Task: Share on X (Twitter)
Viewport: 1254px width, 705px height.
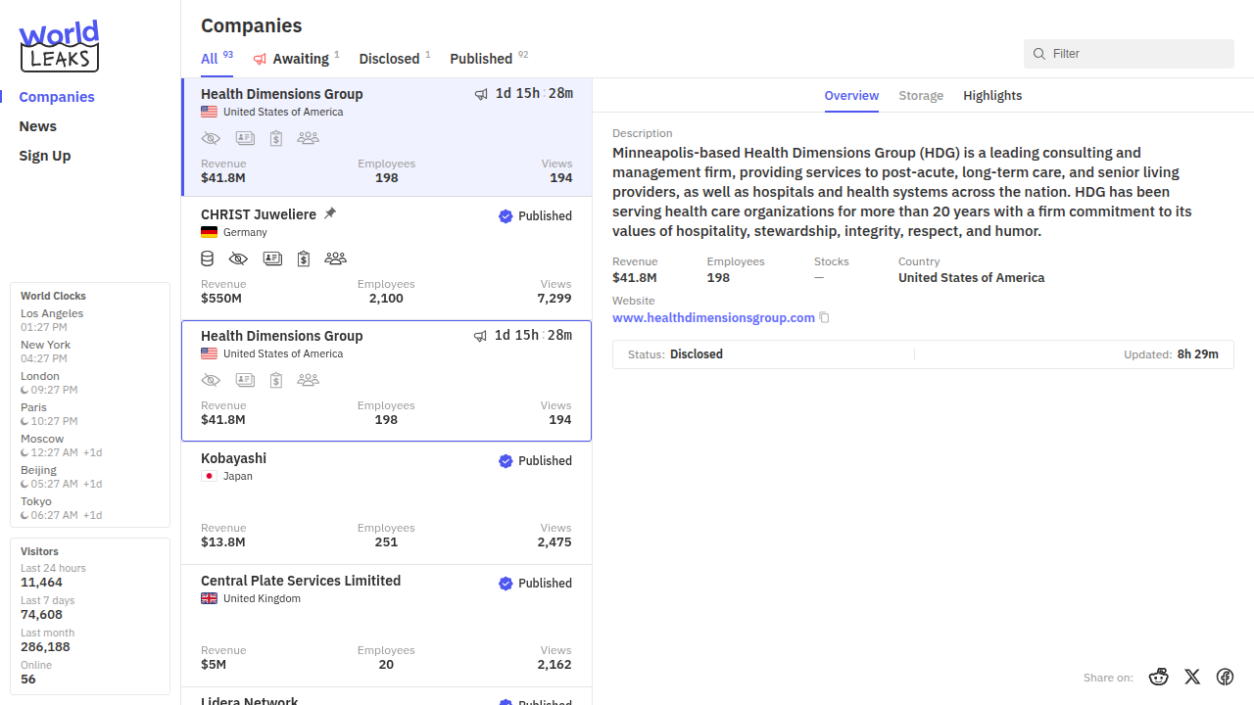Action: tap(1192, 677)
